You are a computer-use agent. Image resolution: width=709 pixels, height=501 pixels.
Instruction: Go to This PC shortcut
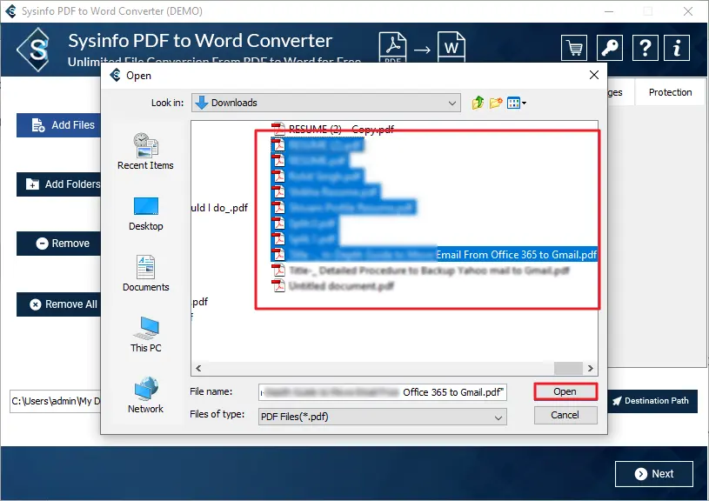[x=145, y=335]
